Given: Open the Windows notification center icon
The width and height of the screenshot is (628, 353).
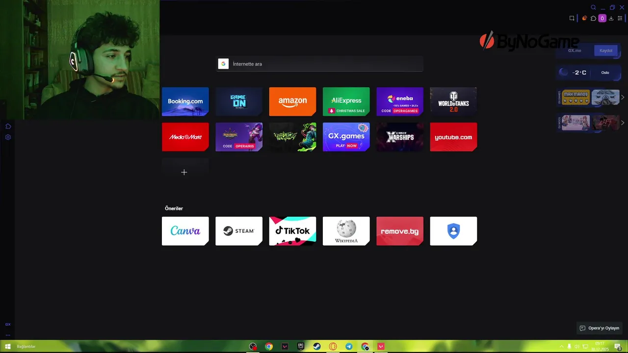Looking at the screenshot, I should pyautogui.click(x=618, y=347).
